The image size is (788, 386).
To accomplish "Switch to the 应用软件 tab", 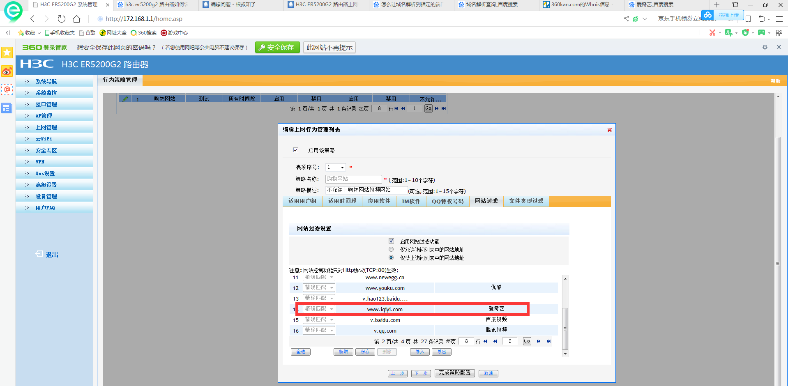I will pos(379,201).
